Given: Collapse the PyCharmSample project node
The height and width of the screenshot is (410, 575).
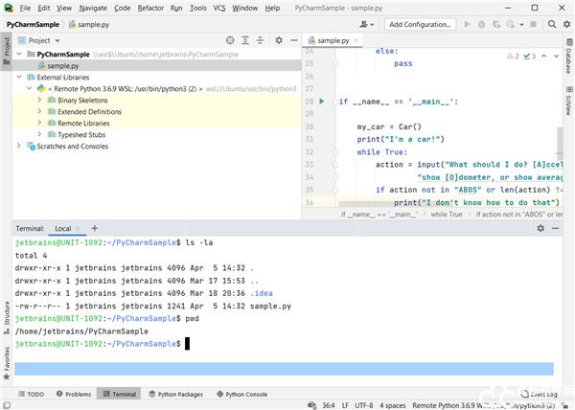Looking at the screenshot, I should click(x=19, y=55).
